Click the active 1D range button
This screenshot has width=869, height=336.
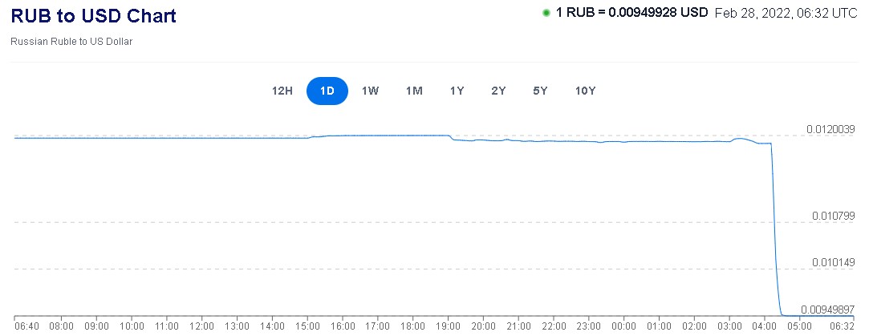click(x=327, y=91)
